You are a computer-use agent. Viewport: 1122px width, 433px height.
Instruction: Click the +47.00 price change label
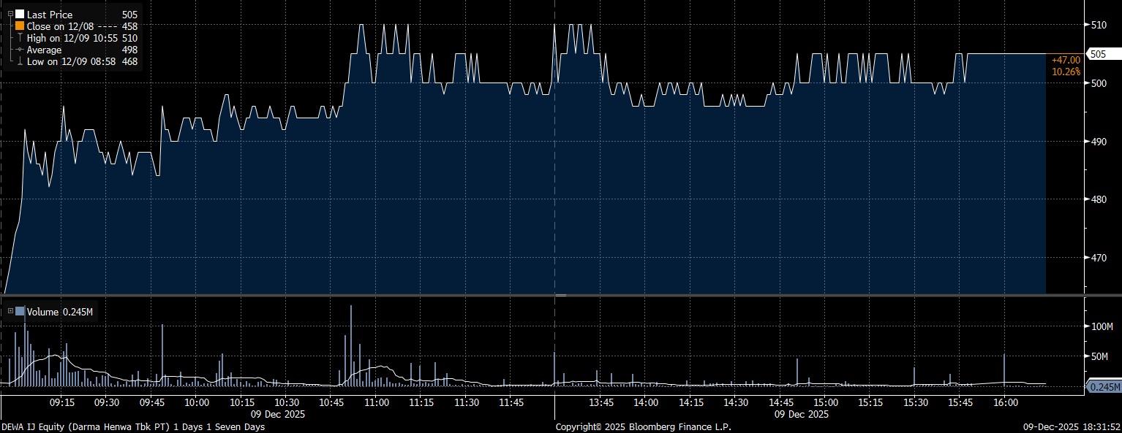pos(1065,60)
